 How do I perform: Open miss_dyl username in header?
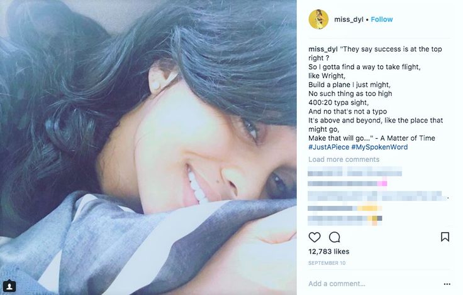[x=349, y=19]
